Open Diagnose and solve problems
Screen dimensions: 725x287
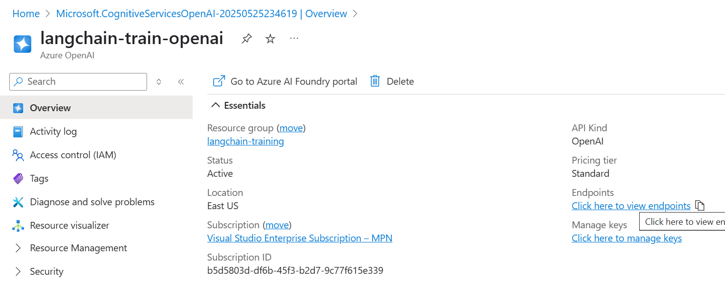(x=92, y=202)
